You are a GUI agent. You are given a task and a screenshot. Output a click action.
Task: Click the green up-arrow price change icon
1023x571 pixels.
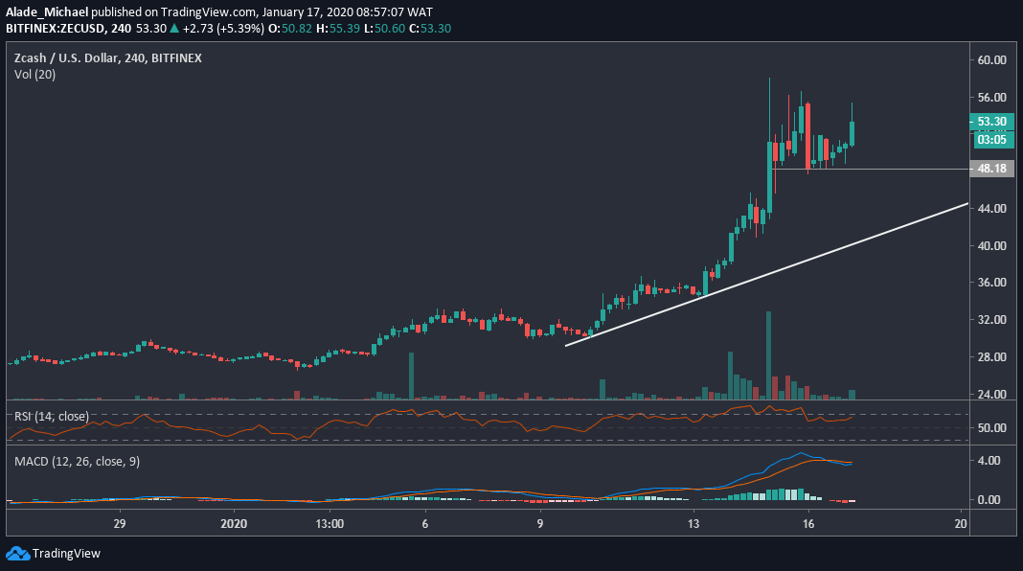tap(172, 29)
